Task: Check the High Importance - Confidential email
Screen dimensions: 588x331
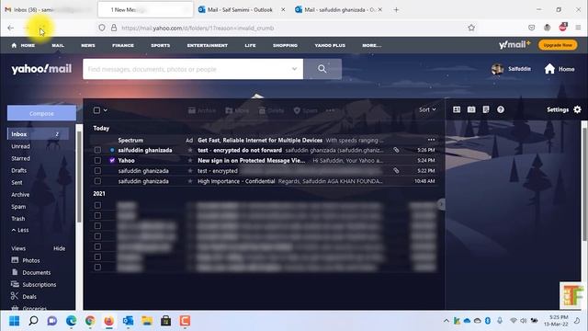Action: click(x=97, y=181)
